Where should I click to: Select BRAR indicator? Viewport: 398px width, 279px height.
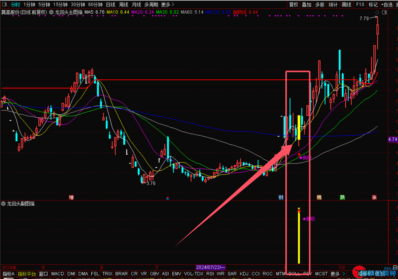click(122, 274)
